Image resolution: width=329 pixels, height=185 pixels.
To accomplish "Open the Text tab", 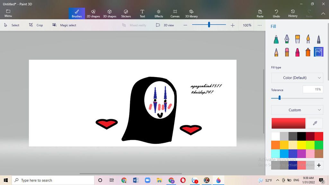I will [x=142, y=13].
